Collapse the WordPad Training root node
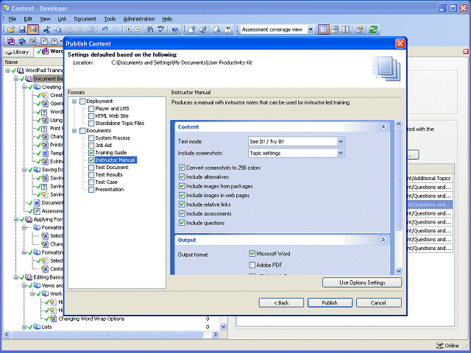Image resolution: width=471 pixels, height=353 pixels. [x=7, y=71]
